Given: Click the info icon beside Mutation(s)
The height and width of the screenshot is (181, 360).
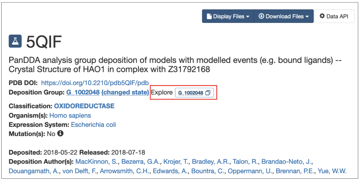Looking at the screenshot, I should [60, 134].
